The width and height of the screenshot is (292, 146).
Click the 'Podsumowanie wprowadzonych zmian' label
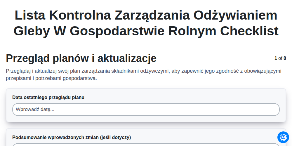pyautogui.click(x=72, y=138)
